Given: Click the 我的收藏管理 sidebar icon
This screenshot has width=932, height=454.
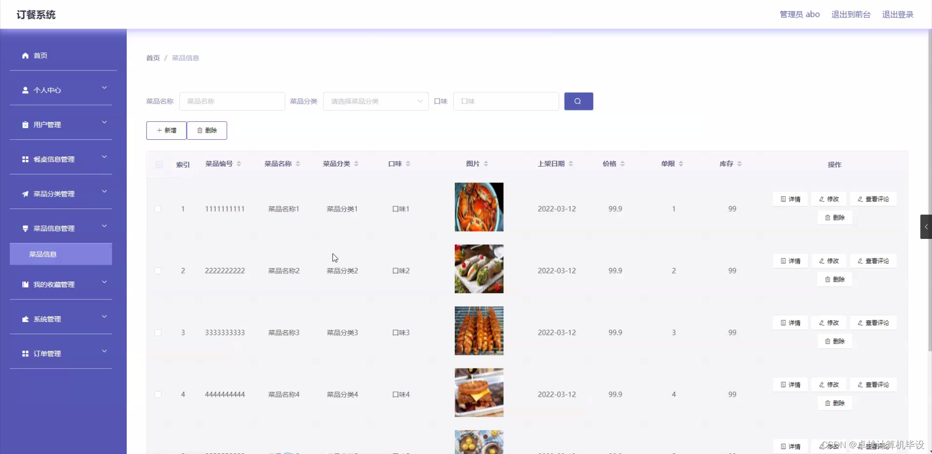Looking at the screenshot, I should coord(25,284).
